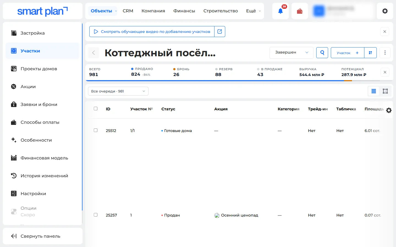Screen dimensions: 396x247
Task: Dismiss the training video banner
Action: 385,32
